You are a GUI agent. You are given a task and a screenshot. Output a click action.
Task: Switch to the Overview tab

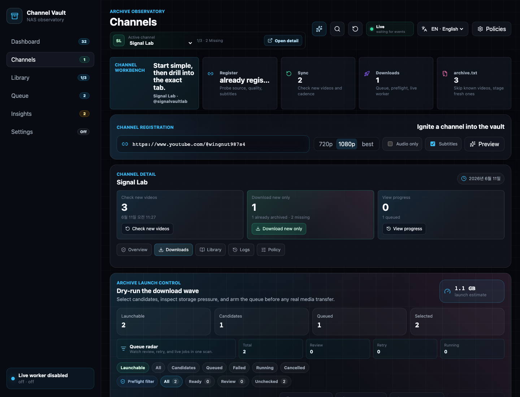(134, 250)
